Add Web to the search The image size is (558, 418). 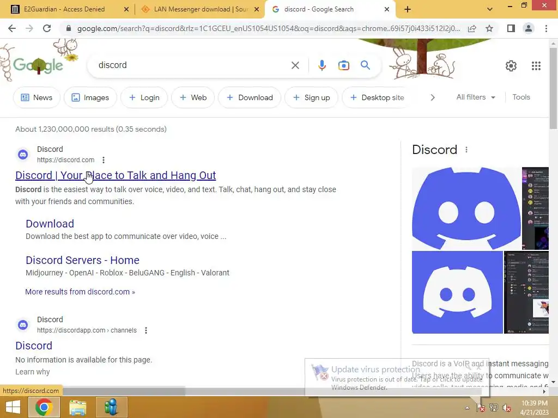coord(193,97)
